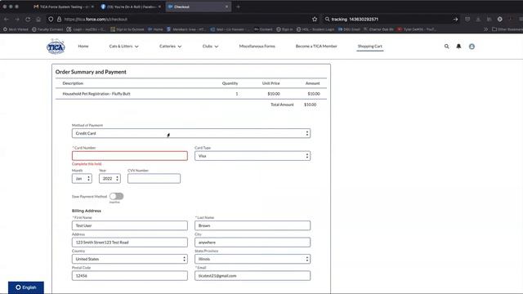Click the CVV Number field
The height and width of the screenshot is (294, 523).
point(154,178)
